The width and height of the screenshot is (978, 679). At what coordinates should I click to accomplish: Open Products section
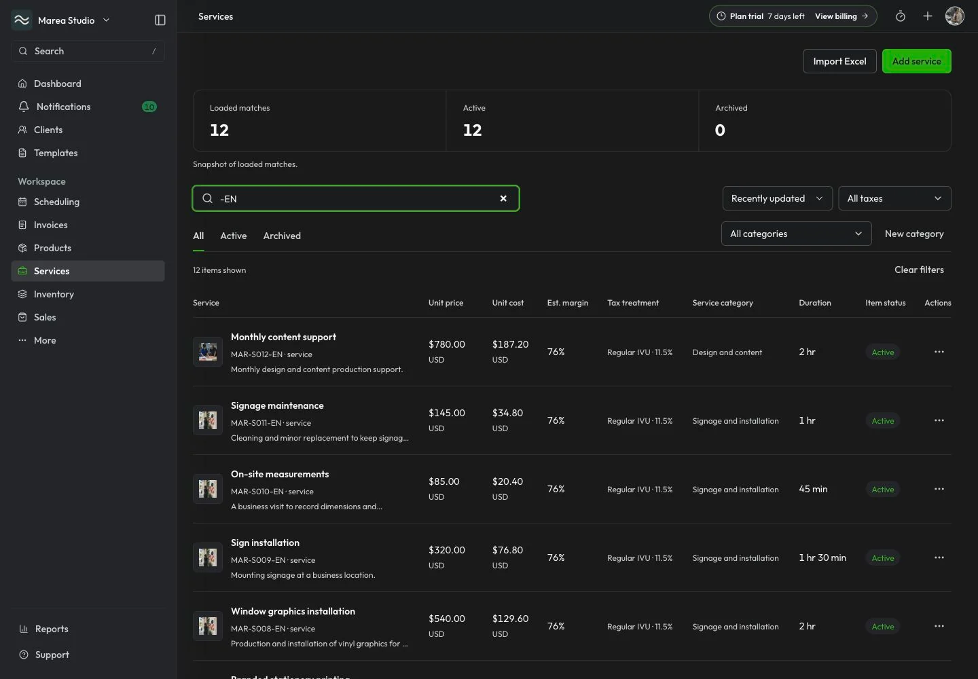point(88,248)
